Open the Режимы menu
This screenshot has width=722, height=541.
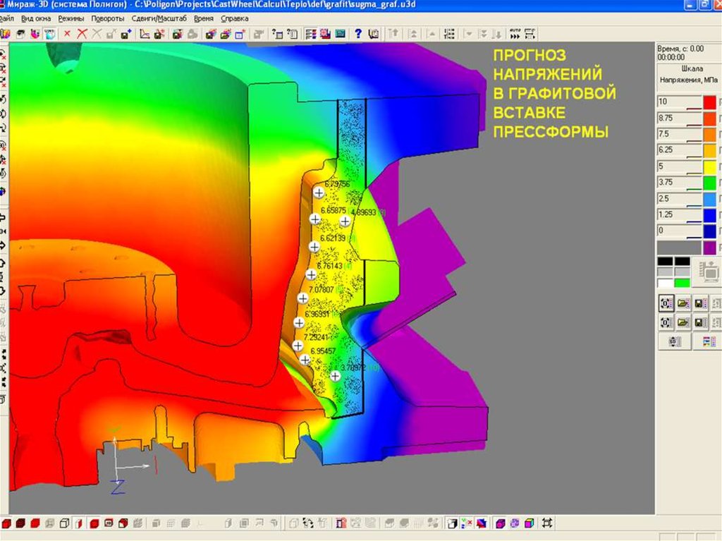(x=71, y=18)
